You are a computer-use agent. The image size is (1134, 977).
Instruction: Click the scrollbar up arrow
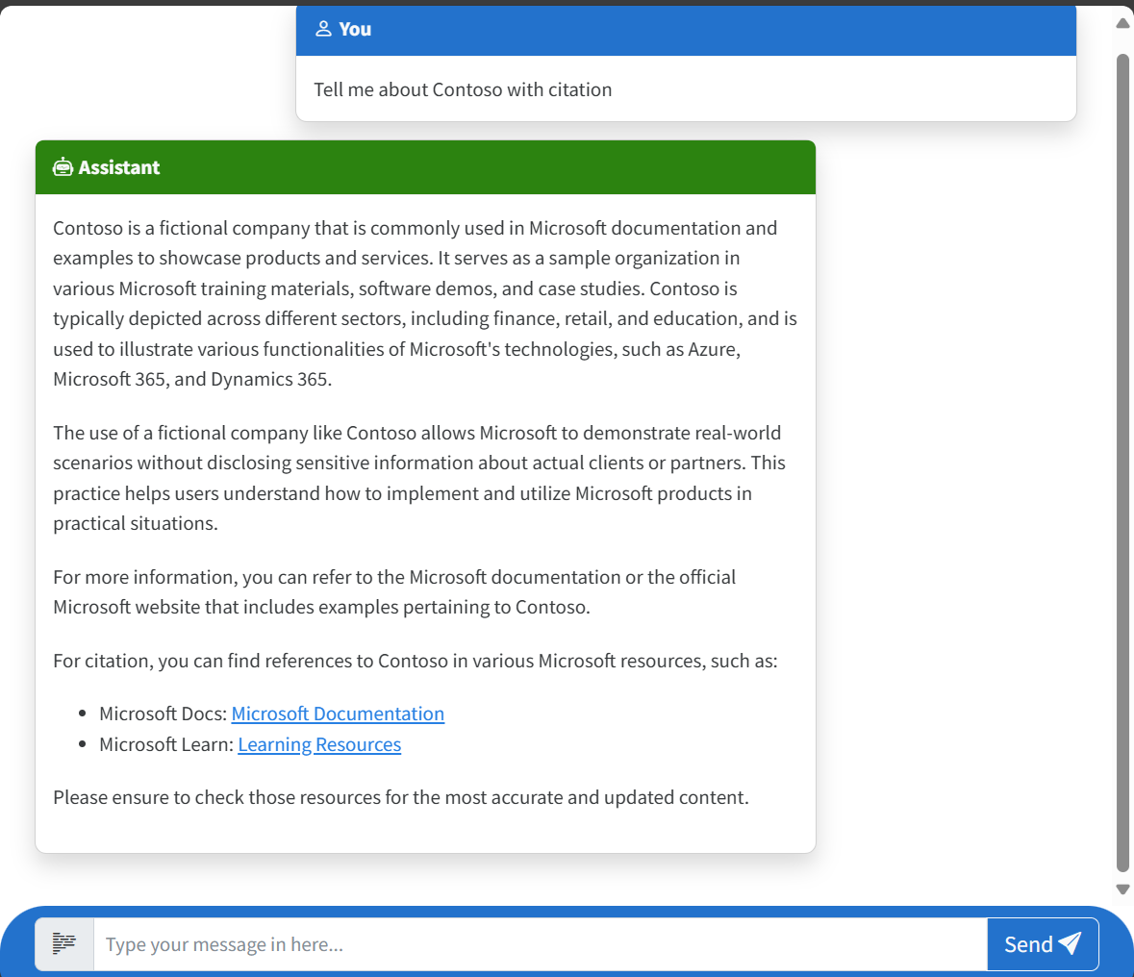1122,23
